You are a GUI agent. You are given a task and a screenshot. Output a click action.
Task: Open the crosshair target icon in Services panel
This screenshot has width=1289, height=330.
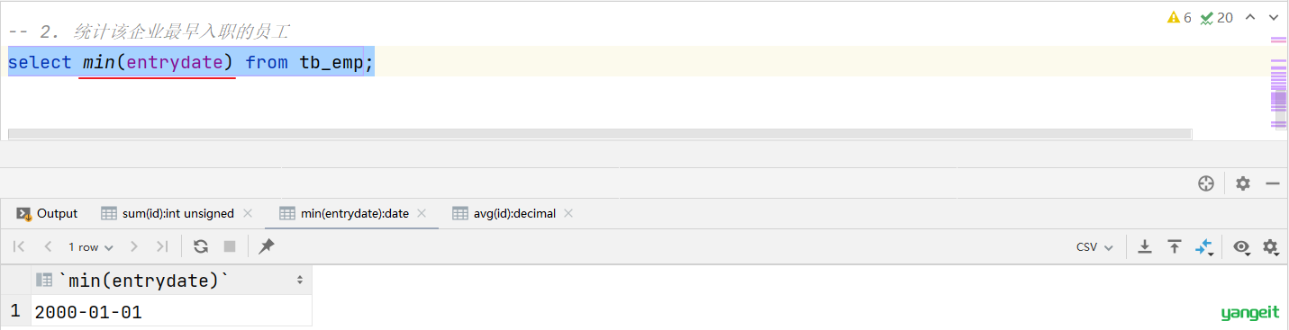pyautogui.click(x=1206, y=183)
